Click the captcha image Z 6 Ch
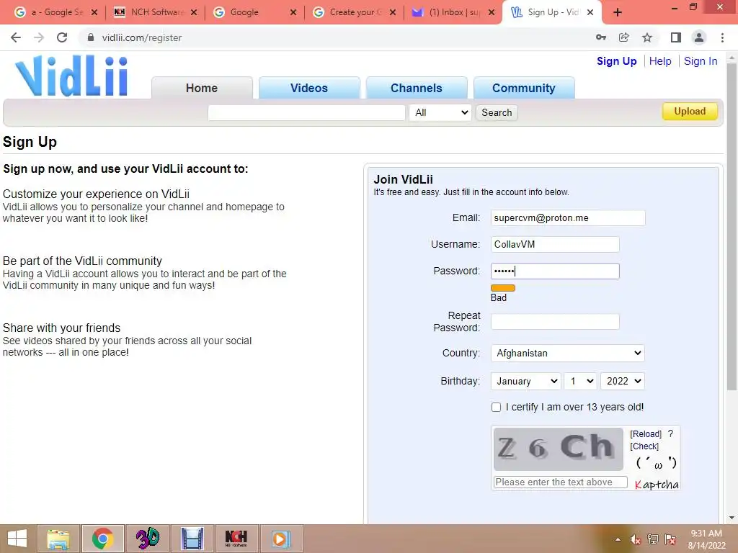Image resolution: width=738 pixels, height=553 pixels. coord(559,449)
